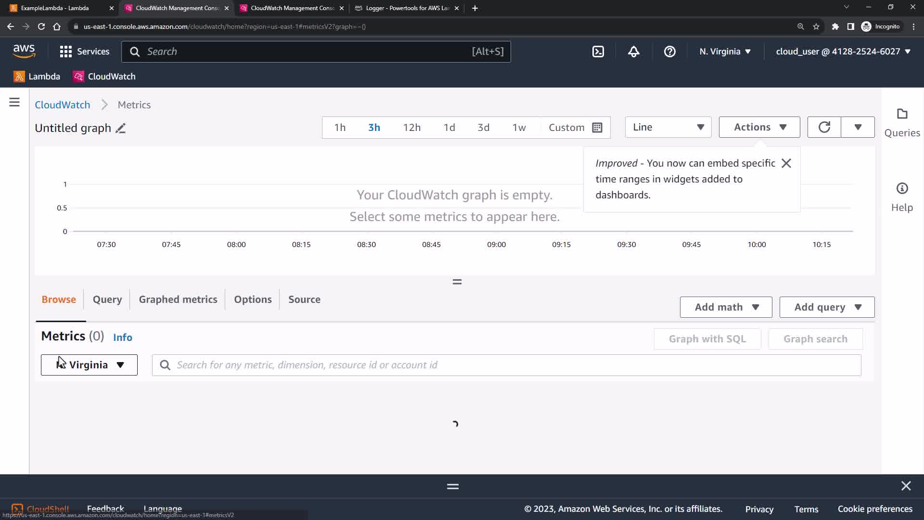This screenshot has height=520, width=924.
Task: Expand the Line graph type dropdown
Action: click(668, 127)
